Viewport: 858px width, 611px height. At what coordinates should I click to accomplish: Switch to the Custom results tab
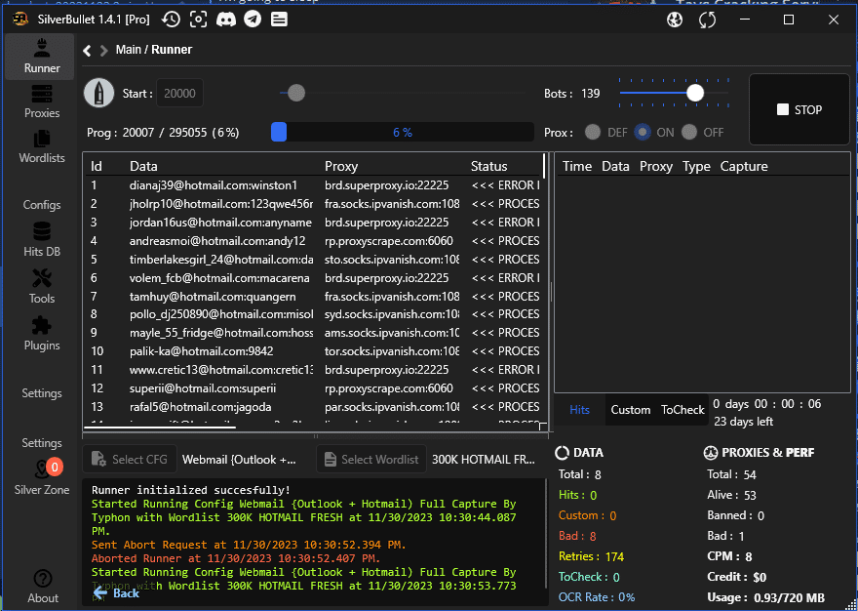pyautogui.click(x=630, y=410)
